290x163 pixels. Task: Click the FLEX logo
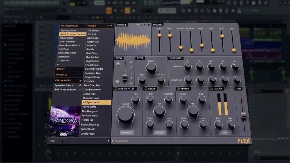[x=244, y=141]
